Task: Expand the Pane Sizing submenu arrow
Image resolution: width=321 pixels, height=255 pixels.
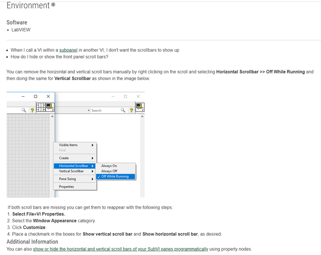Action: pyautogui.click(x=92, y=179)
